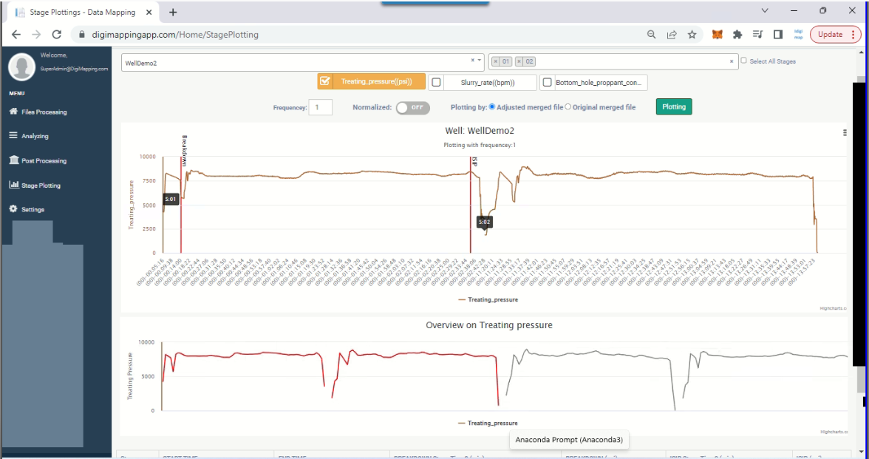Click the Stage Plotting bar-chart icon
The height and width of the screenshot is (459, 869).
(14, 186)
